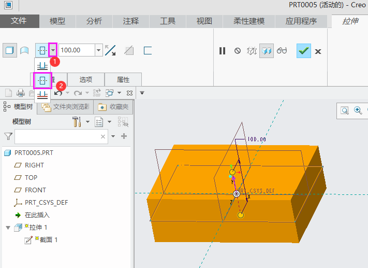Screen dimensions: 368x268
Task: Open the 选项 panel button
Action: click(86, 80)
